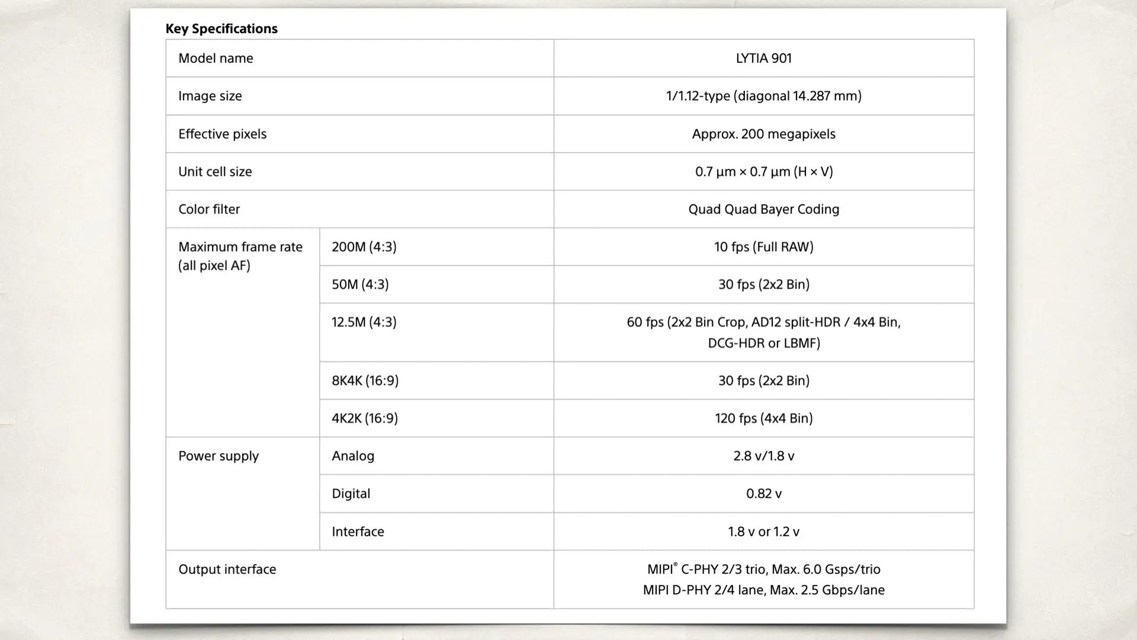Viewport: 1137px width, 640px height.
Task: Select the Interface 1.8 v or 1.2 v value
Action: tap(763, 532)
